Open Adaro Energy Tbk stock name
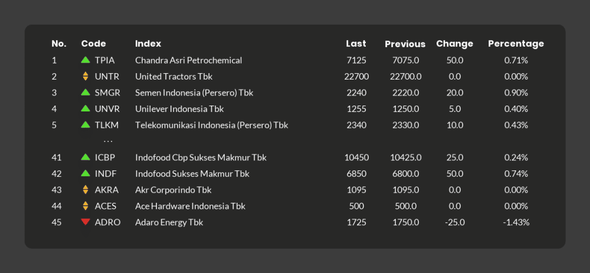The height and width of the screenshot is (273, 590). tap(169, 222)
